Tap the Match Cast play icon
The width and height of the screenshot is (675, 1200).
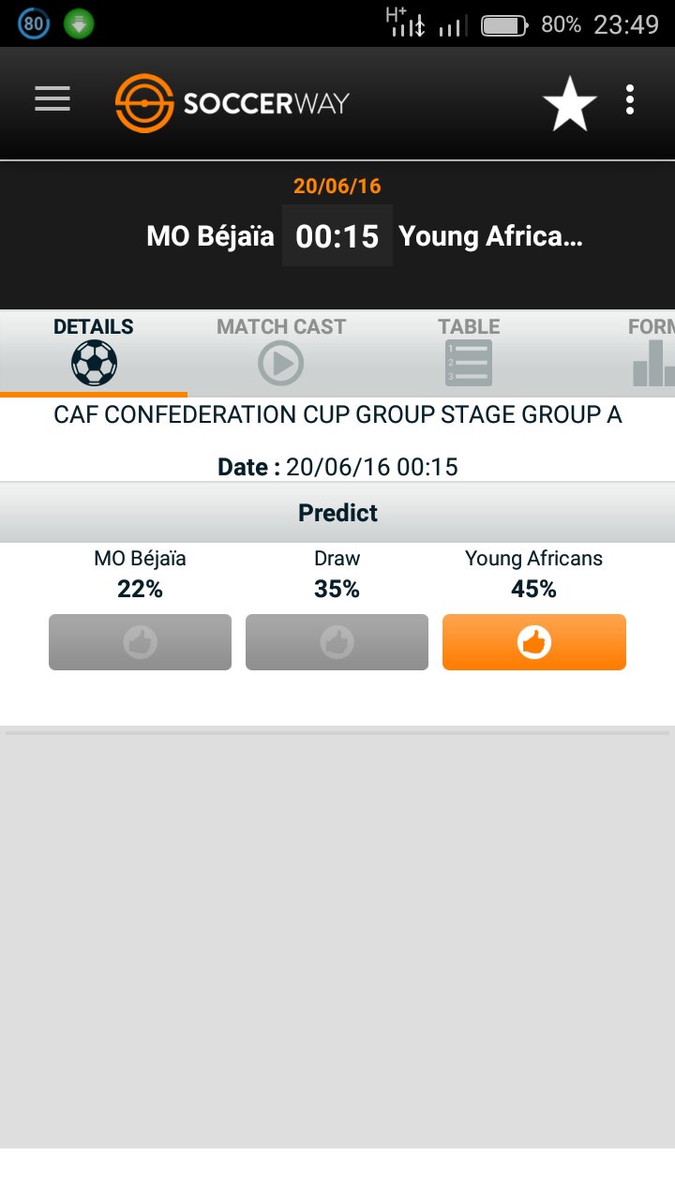point(281,363)
